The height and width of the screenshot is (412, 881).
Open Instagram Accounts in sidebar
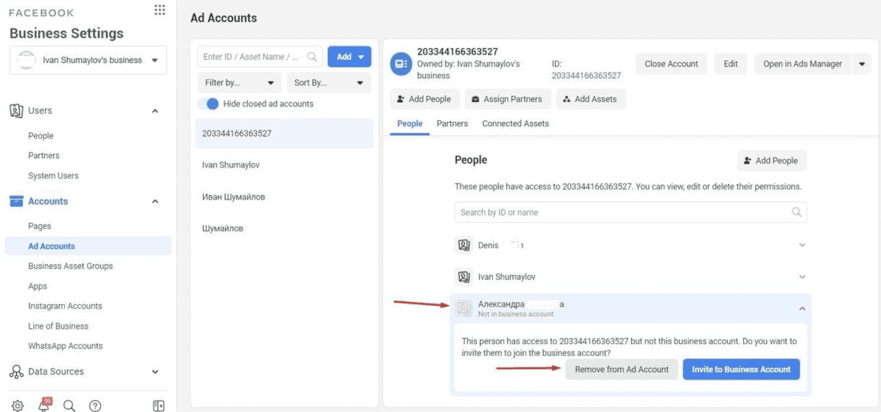click(x=65, y=306)
